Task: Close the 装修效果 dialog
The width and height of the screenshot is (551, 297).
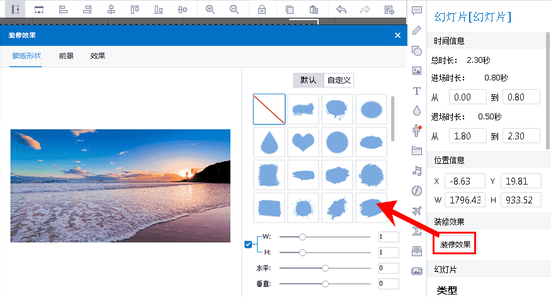Action: (397, 35)
